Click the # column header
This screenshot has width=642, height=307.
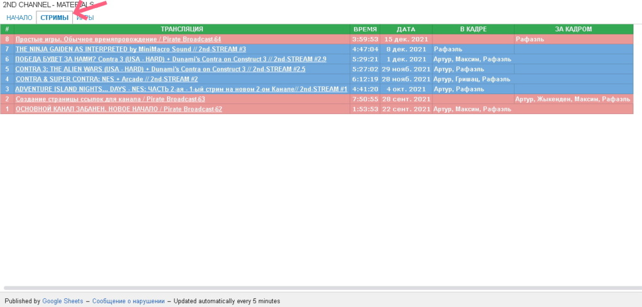7,29
